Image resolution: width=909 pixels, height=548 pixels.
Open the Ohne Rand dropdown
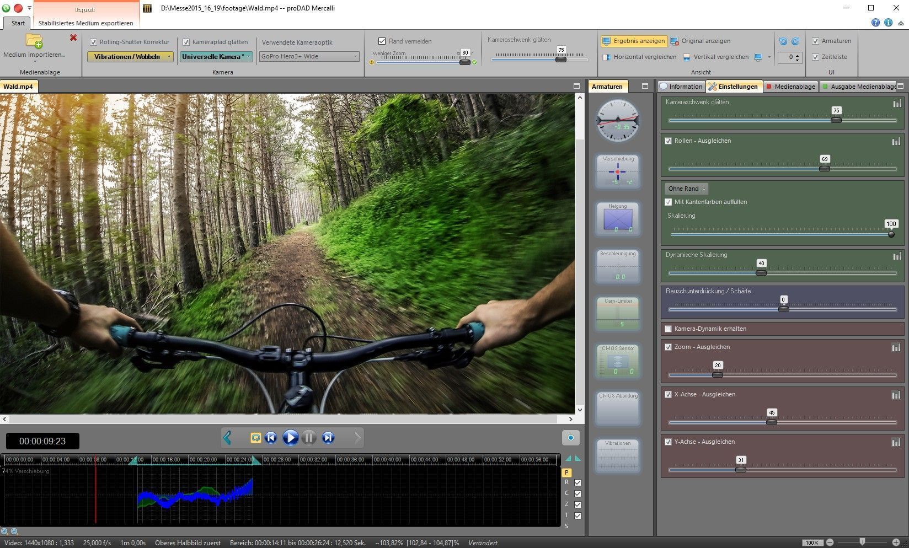tap(686, 189)
